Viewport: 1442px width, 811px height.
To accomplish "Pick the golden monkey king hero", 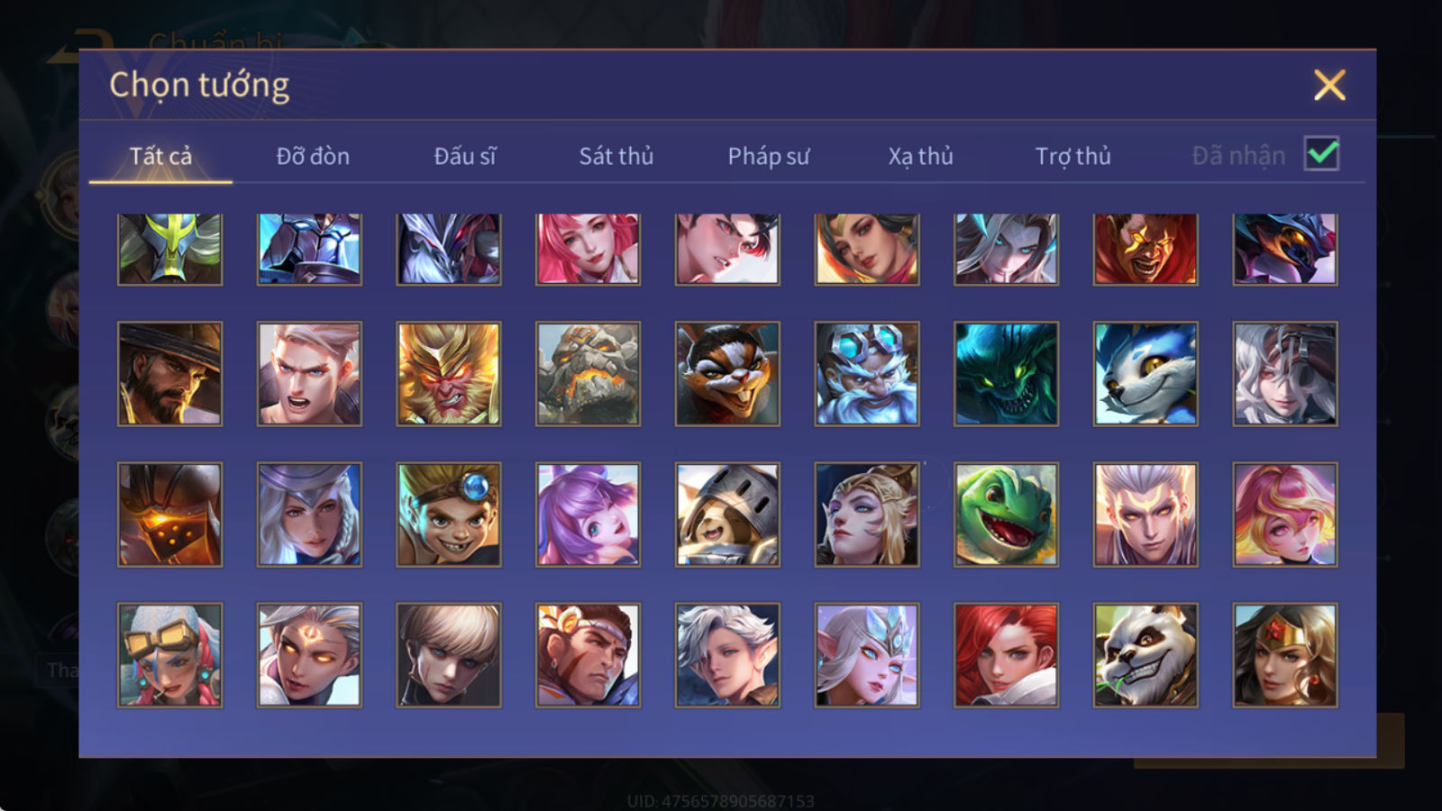I will point(449,374).
